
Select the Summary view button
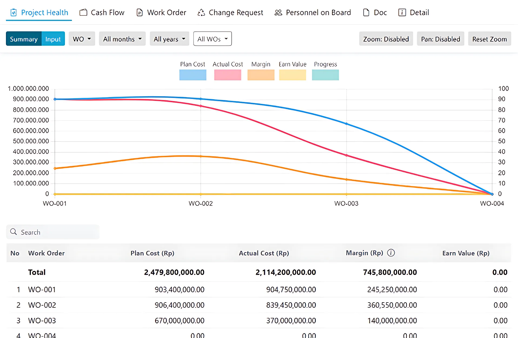(24, 39)
